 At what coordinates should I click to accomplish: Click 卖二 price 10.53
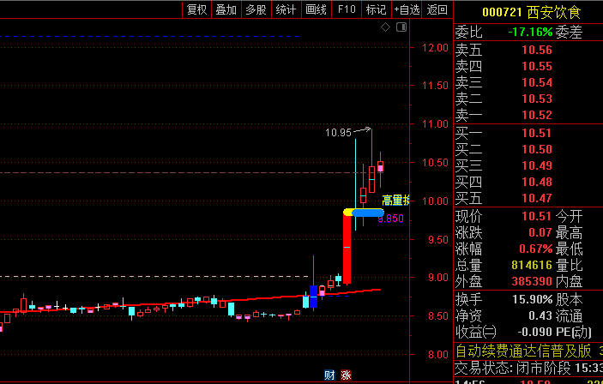coord(536,99)
